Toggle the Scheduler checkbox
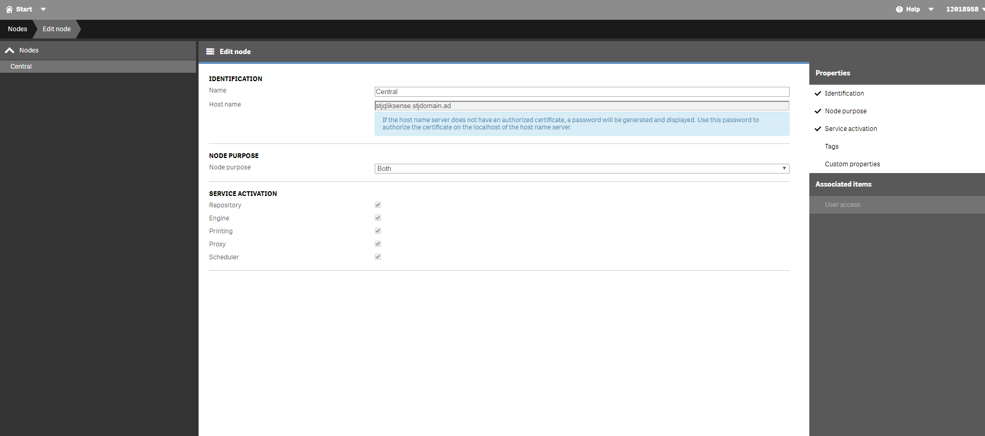The width and height of the screenshot is (985, 436). click(x=378, y=257)
